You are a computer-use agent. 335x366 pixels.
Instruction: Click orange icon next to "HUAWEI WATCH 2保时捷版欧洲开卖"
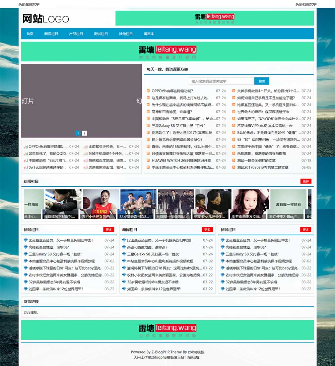click(148, 161)
